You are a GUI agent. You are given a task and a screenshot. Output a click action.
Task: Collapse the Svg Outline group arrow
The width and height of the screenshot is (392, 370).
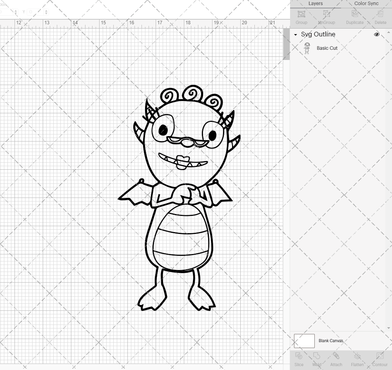pos(296,35)
